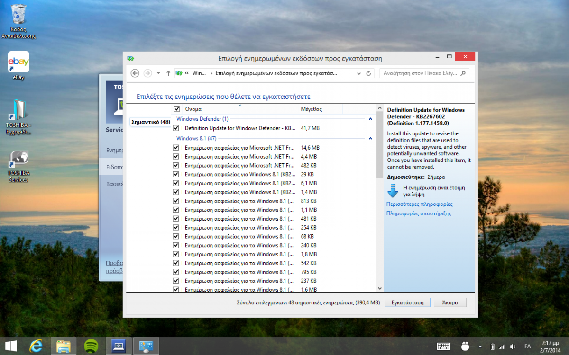The height and width of the screenshot is (355, 569).
Task: Go back with the Back arrow button
Action: (x=135, y=73)
